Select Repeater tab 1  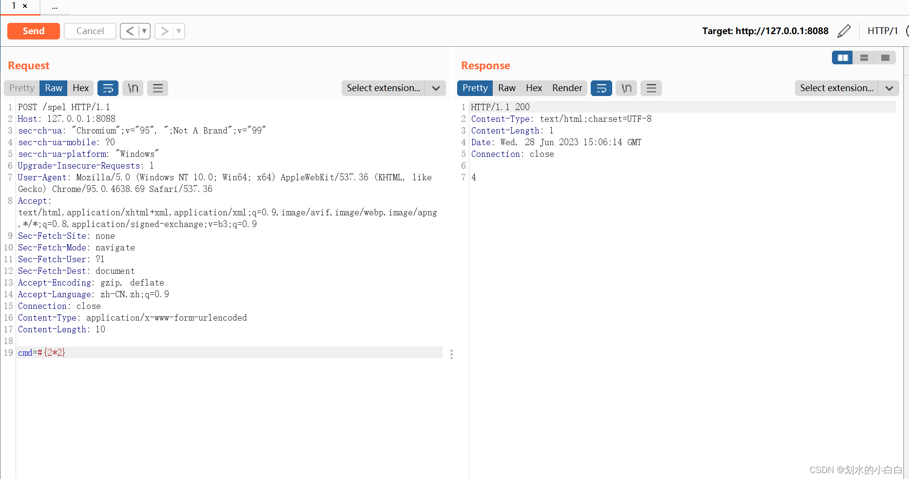click(x=14, y=6)
